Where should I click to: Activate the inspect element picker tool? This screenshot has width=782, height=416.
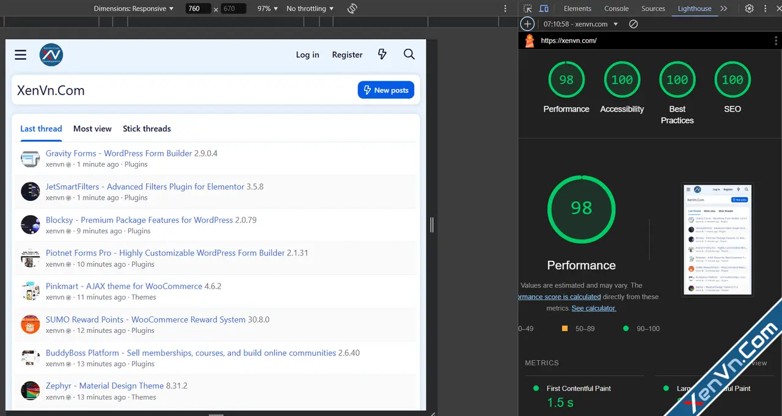tap(528, 9)
